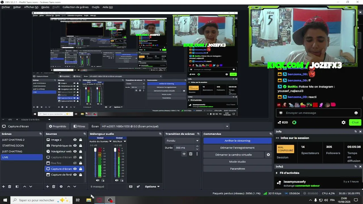Hide the Image 2 source
The width and height of the screenshot is (363, 204).
(x=75, y=140)
